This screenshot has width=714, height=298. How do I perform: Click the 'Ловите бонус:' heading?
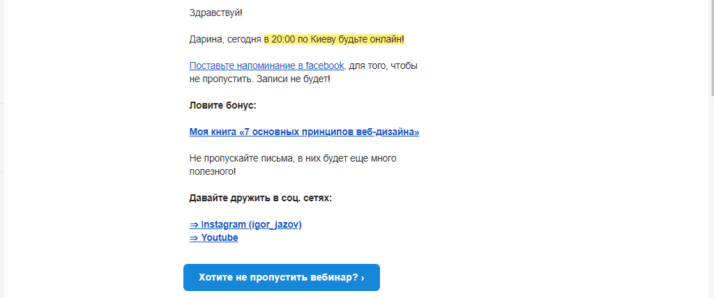[x=222, y=105]
